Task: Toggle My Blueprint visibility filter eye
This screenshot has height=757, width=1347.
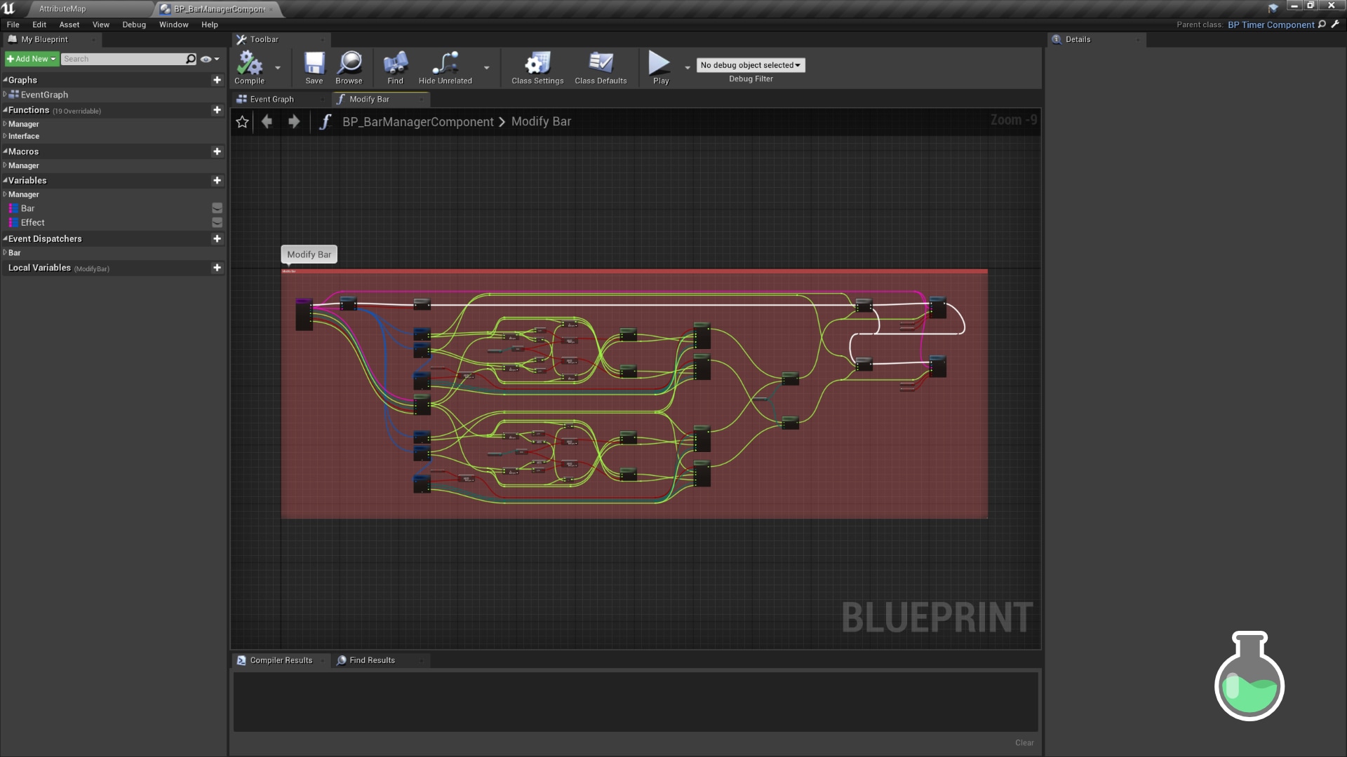Action: (206, 59)
